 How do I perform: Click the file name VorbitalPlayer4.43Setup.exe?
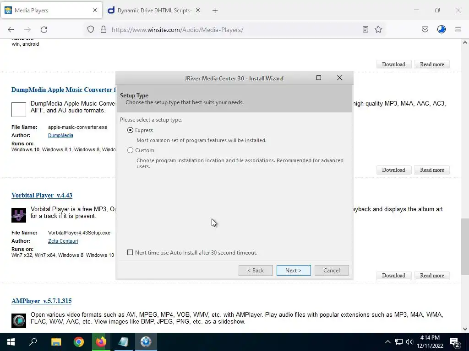(79, 233)
